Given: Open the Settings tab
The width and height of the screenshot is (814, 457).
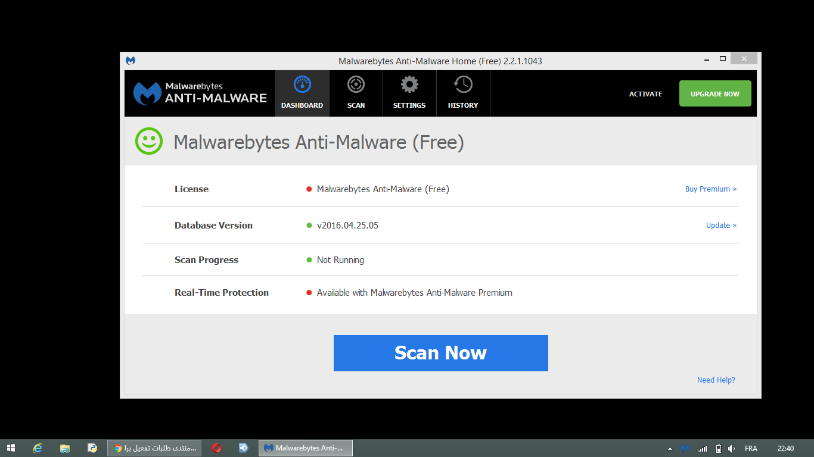Looking at the screenshot, I should tap(409, 93).
